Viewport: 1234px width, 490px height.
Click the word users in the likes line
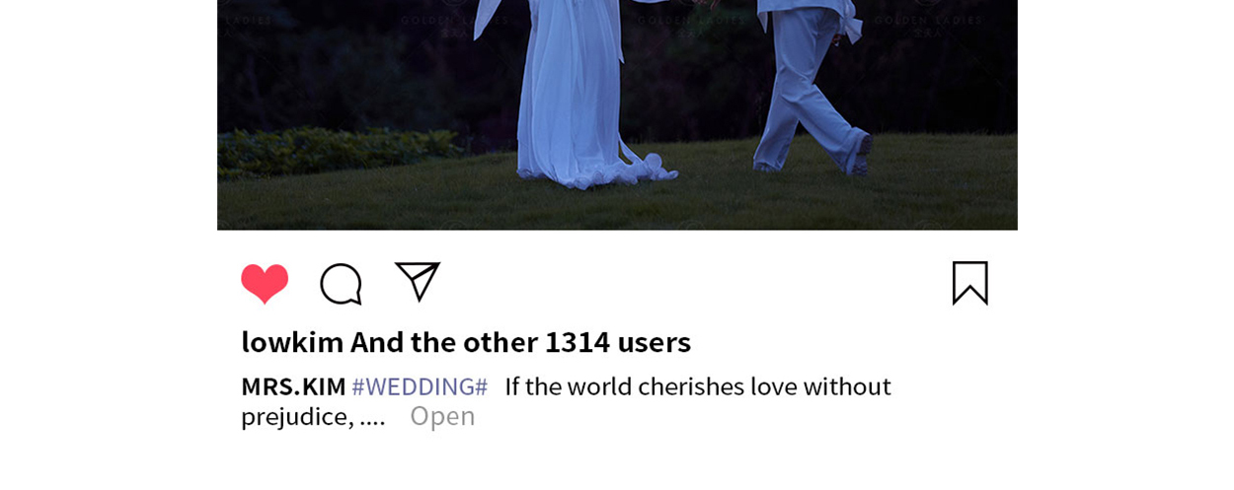tap(655, 341)
